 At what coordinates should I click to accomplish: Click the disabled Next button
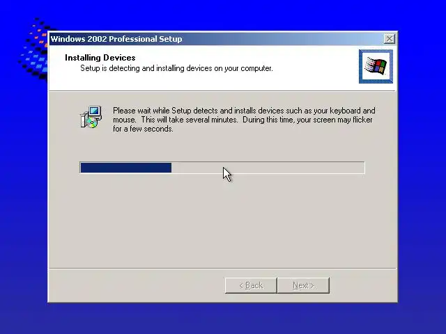click(304, 285)
